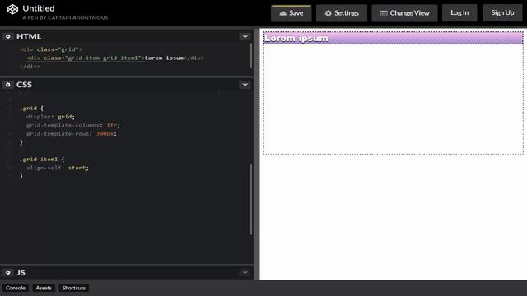Screen dimensions: 527x296
Task: Click the display: grid line
Action: [50, 117]
